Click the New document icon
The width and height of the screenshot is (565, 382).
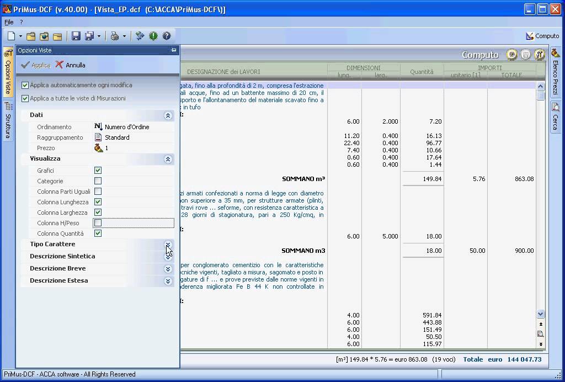pyautogui.click(x=12, y=36)
